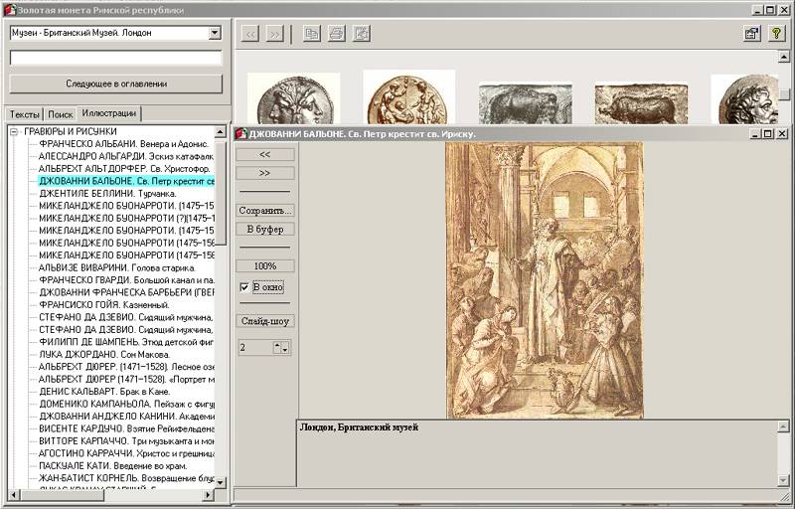This screenshot has height=509, width=795.
Task: Click the '>>' next image button
Action: [x=264, y=173]
